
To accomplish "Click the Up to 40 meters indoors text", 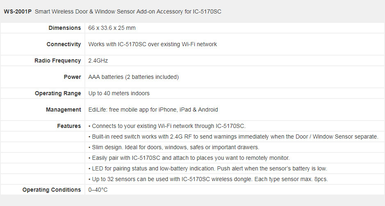I will click(x=119, y=93).
